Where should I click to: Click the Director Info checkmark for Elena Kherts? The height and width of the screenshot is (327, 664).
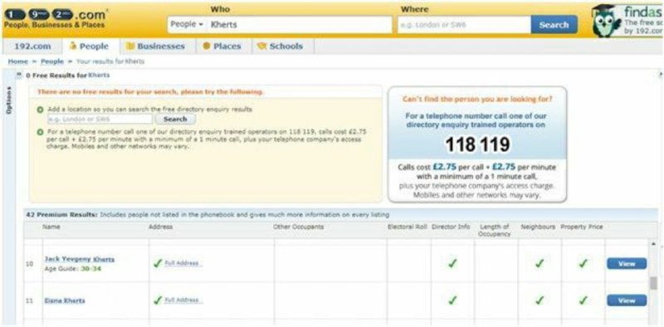[x=452, y=300]
